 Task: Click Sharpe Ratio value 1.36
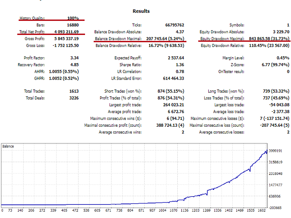pos(180,65)
